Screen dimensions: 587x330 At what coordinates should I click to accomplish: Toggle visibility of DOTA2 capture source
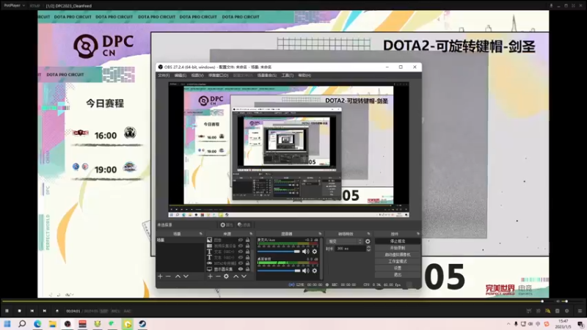(x=241, y=263)
